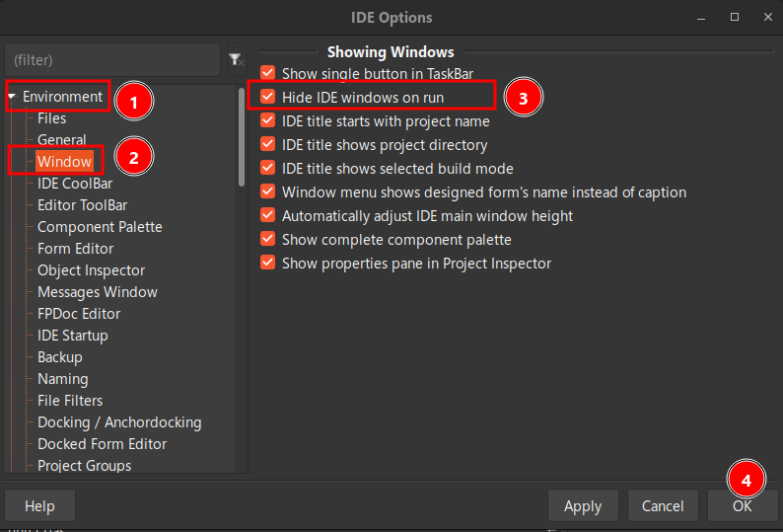Disable IDE title shows project directory

tap(267, 145)
